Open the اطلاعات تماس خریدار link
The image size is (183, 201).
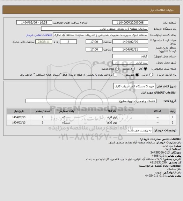point(39,35)
